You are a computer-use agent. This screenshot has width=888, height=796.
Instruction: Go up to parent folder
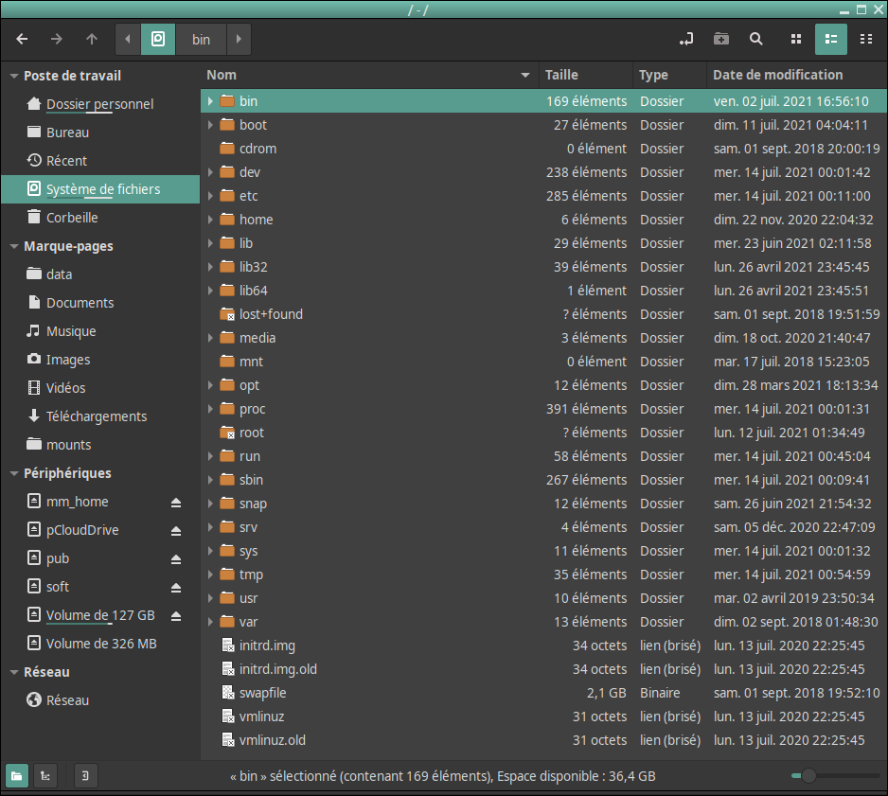click(x=92, y=39)
